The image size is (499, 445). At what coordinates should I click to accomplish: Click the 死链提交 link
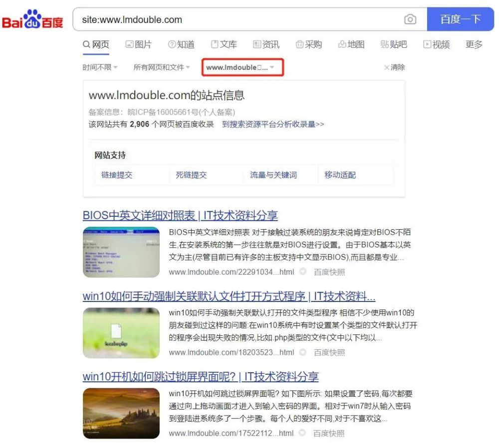(191, 175)
